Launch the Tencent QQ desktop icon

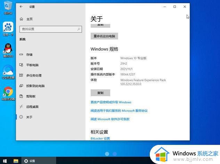[x=8, y=50]
